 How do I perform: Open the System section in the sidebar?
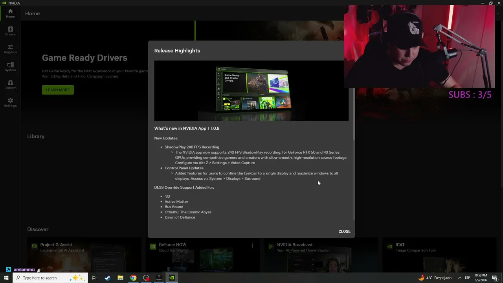tap(10, 67)
